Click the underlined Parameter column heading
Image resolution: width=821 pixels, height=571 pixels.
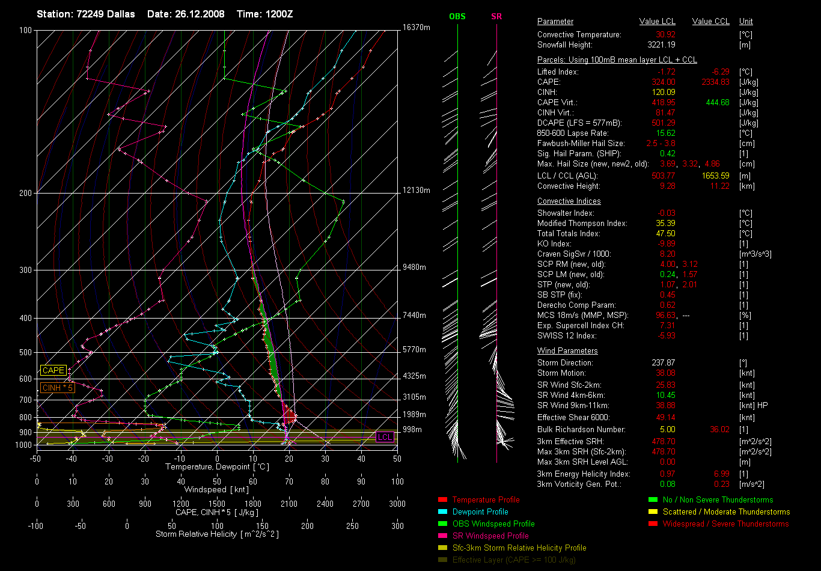[555, 22]
